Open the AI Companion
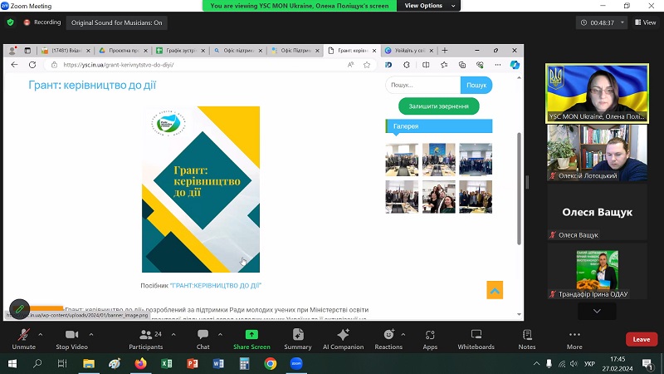The width and height of the screenshot is (664, 374). [x=343, y=338]
